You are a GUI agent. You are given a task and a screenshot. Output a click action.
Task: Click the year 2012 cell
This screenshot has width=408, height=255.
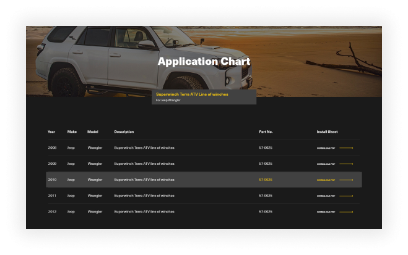point(52,212)
